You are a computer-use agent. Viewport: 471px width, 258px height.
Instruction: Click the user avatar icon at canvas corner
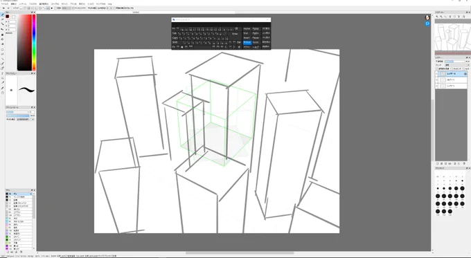(427, 18)
